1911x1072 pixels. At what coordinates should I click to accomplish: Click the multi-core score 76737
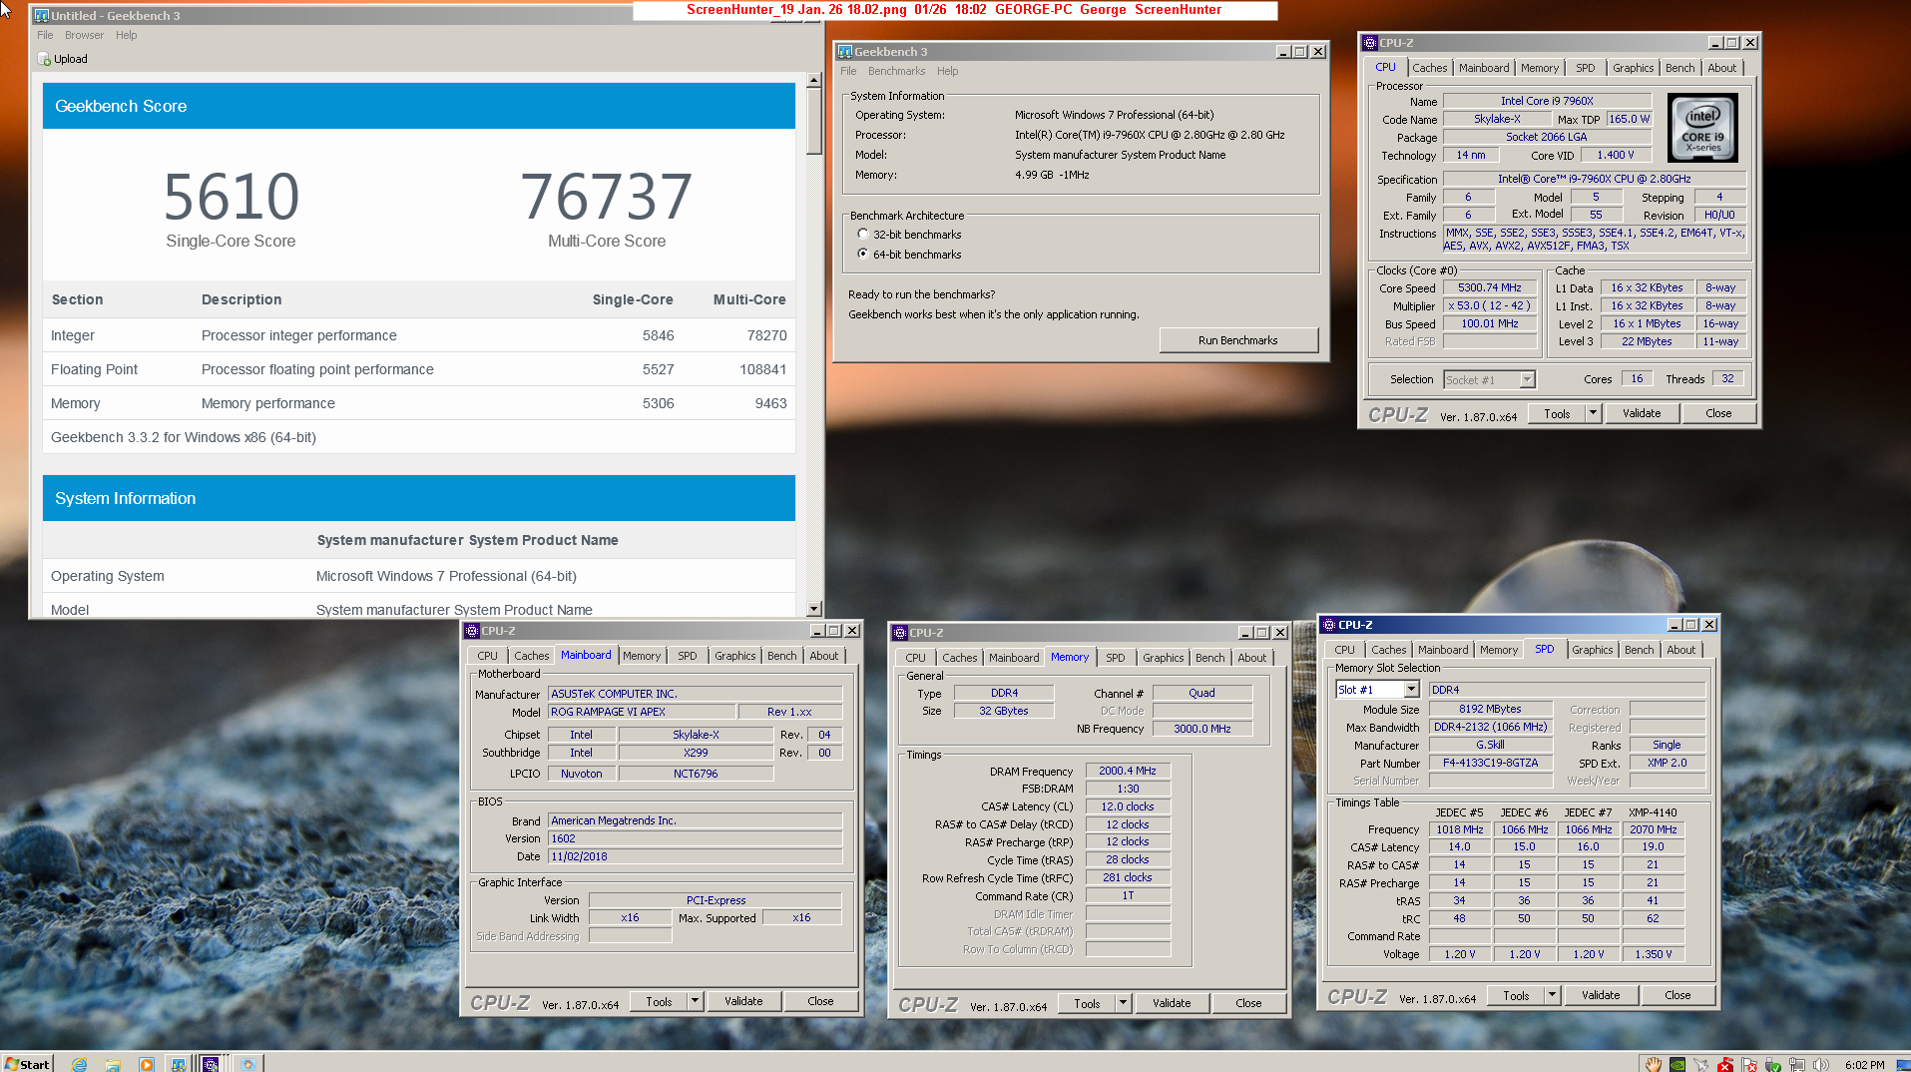(607, 197)
